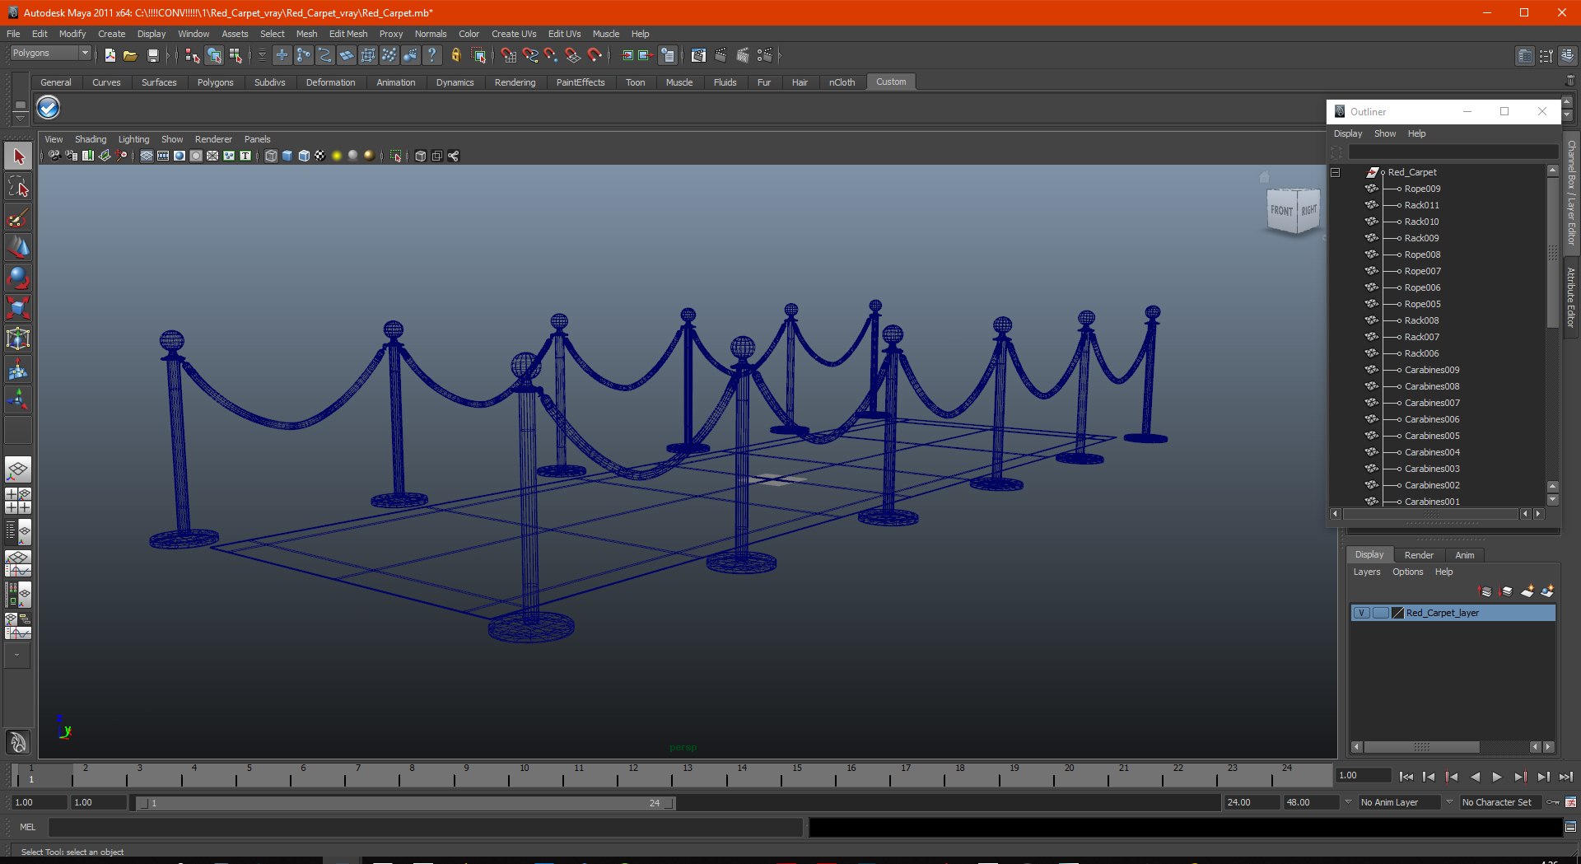Open the Create UVs menu

[x=514, y=34]
